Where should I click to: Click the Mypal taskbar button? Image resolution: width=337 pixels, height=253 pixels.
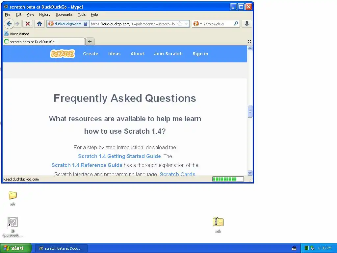[61, 248]
